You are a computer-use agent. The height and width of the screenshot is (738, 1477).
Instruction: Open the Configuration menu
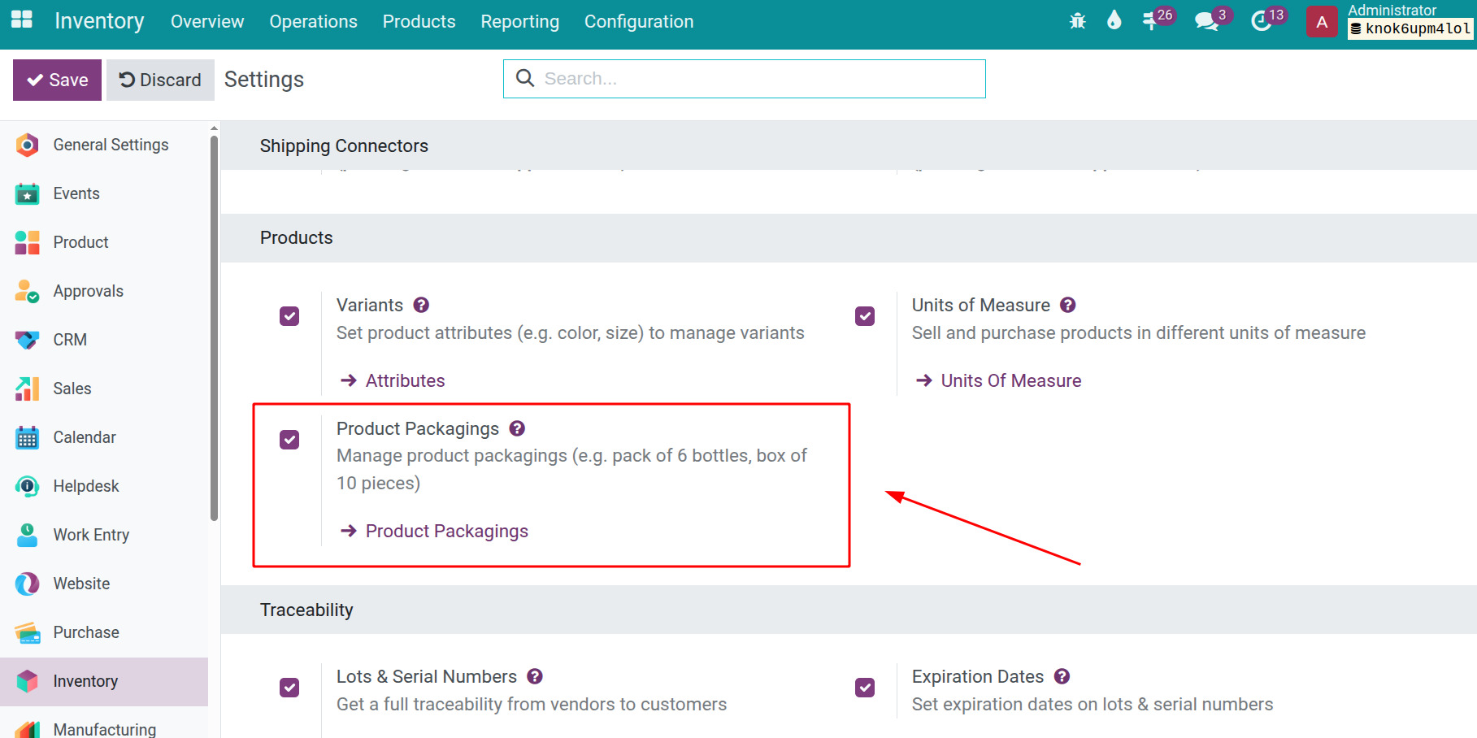click(x=638, y=22)
